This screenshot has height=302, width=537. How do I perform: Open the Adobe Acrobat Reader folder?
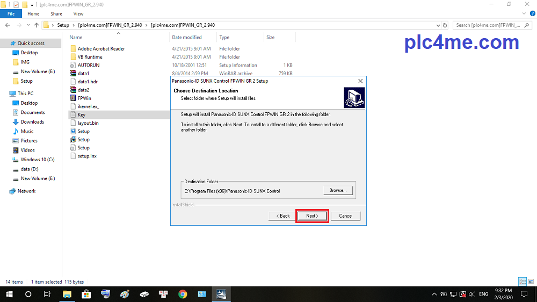pyautogui.click(x=101, y=48)
